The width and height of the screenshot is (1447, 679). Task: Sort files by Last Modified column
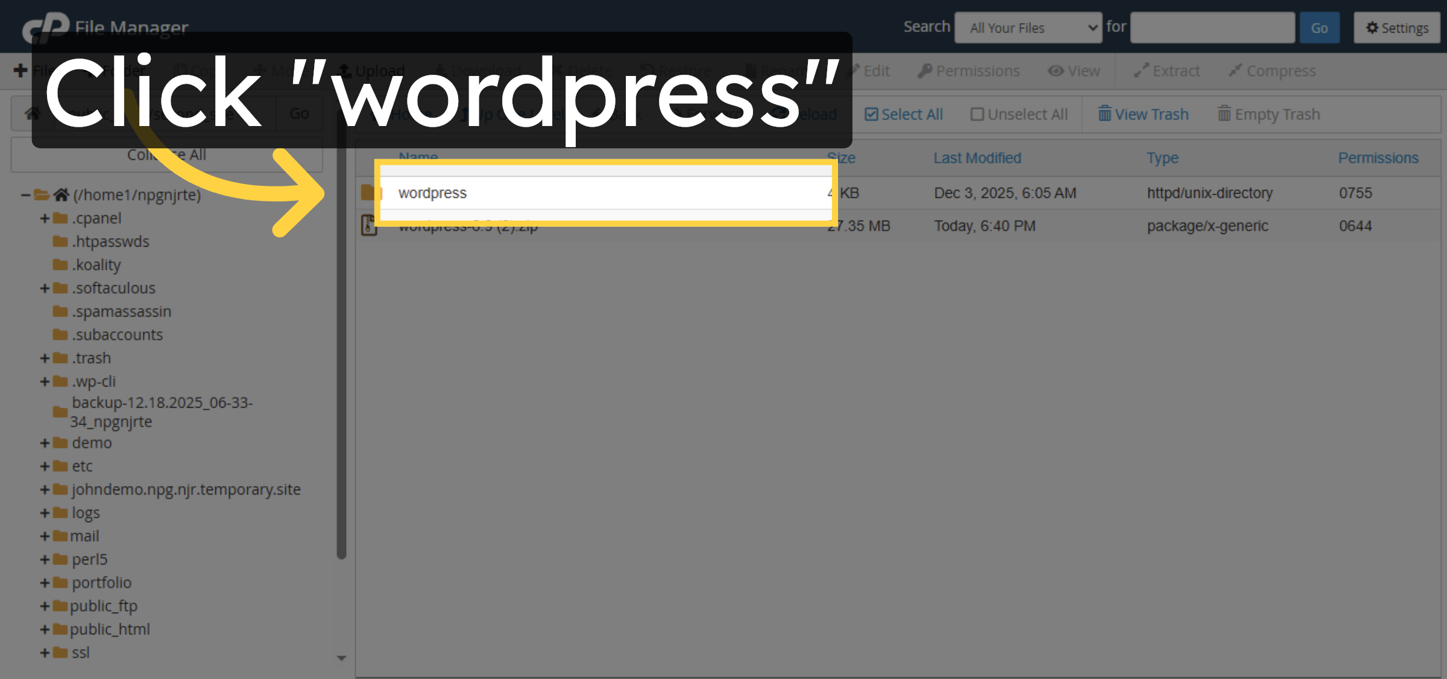pos(977,157)
